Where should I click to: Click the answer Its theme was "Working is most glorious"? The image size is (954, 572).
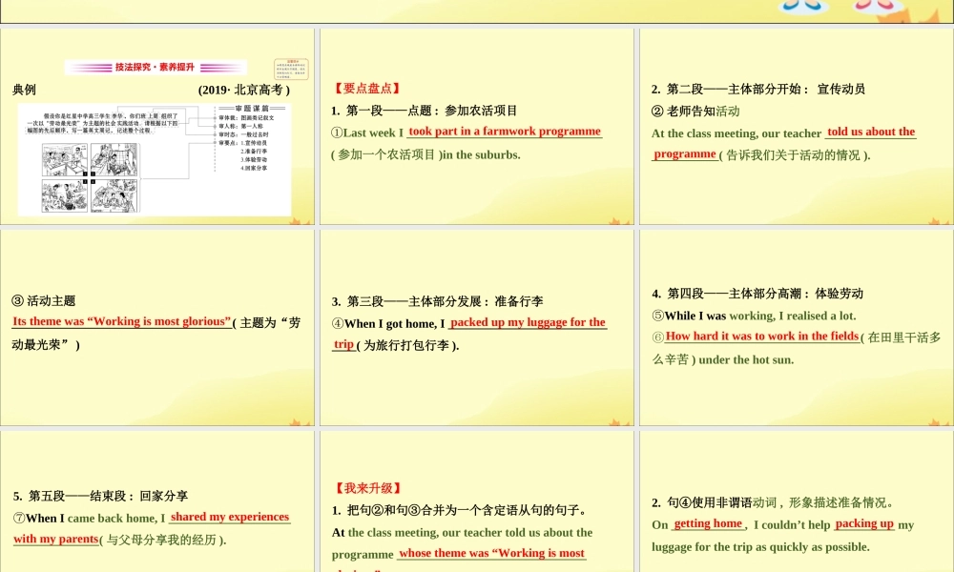pyautogui.click(x=122, y=321)
